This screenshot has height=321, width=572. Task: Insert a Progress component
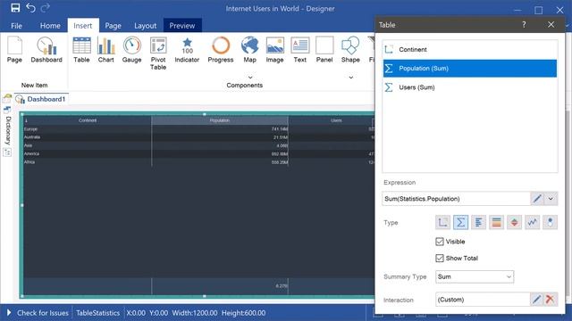(221, 50)
